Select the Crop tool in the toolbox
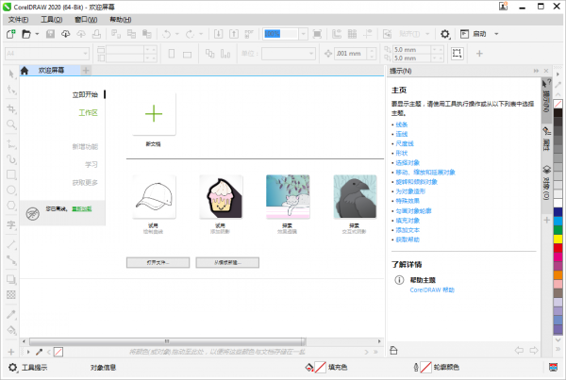The image size is (566, 380). pyautogui.click(x=11, y=108)
